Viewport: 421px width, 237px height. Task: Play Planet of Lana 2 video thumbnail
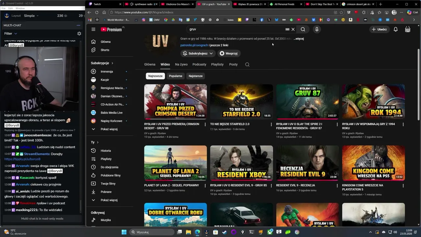click(176, 163)
